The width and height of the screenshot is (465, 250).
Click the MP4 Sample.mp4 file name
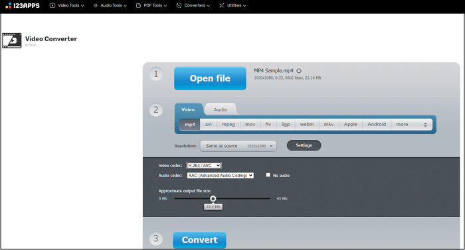[274, 70]
